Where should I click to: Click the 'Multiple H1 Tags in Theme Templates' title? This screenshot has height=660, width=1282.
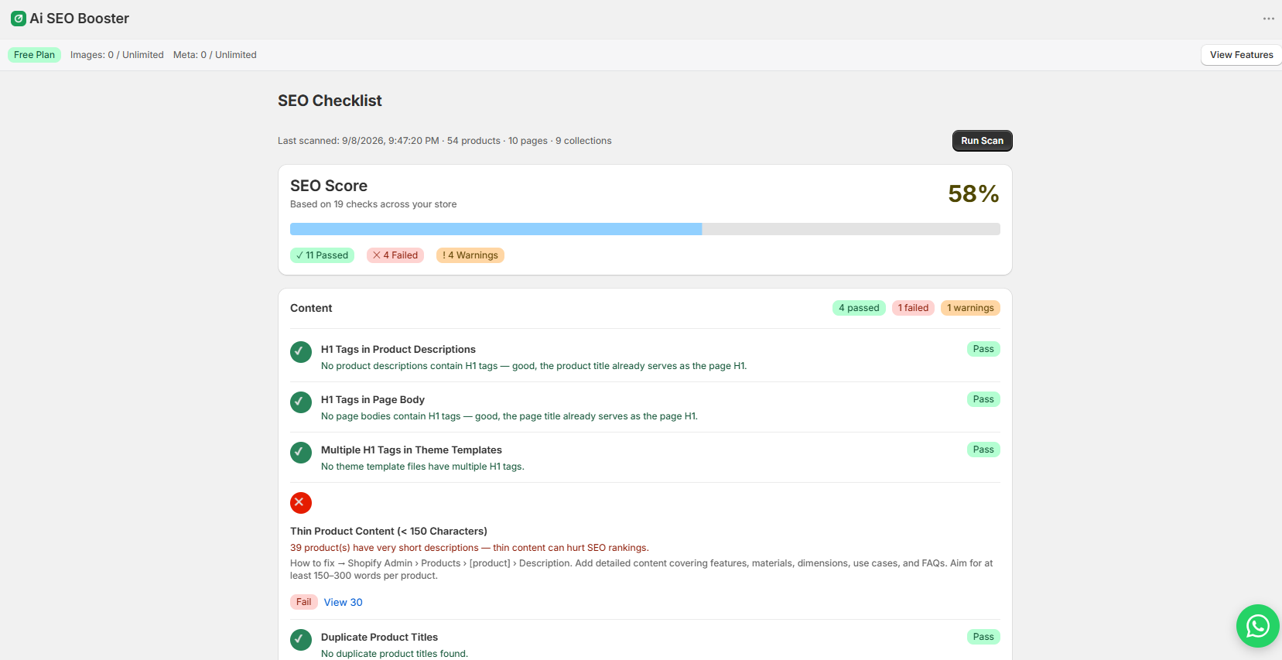click(412, 450)
